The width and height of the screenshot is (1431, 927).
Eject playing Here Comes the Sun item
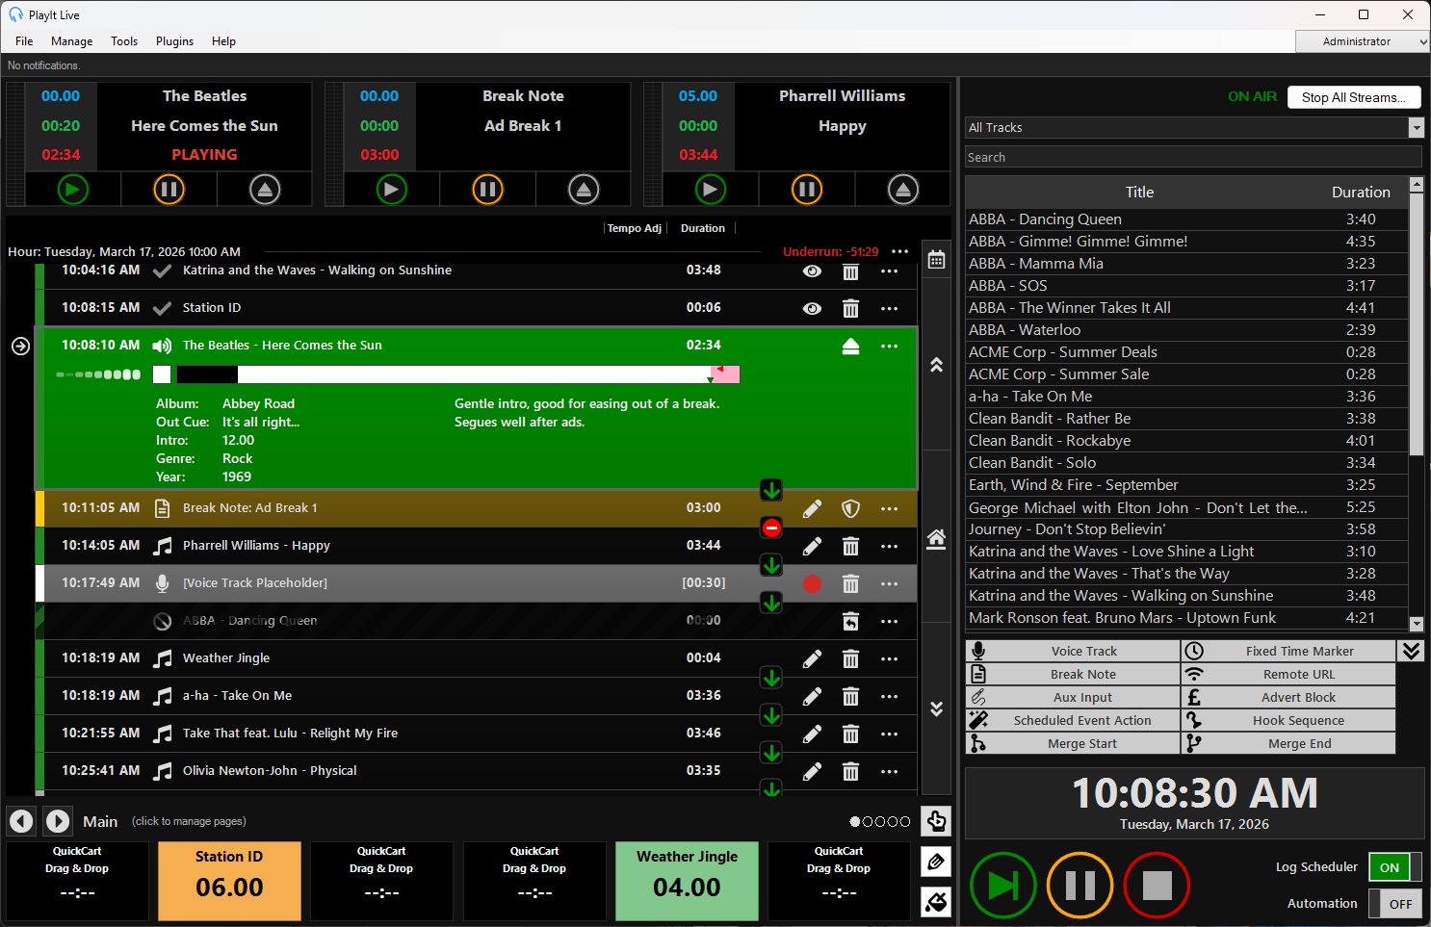click(850, 347)
